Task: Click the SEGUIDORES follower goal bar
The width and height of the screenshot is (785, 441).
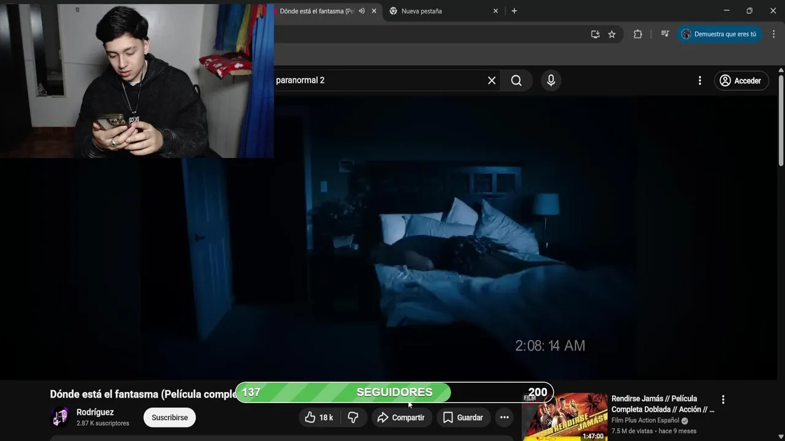Action: [394, 392]
